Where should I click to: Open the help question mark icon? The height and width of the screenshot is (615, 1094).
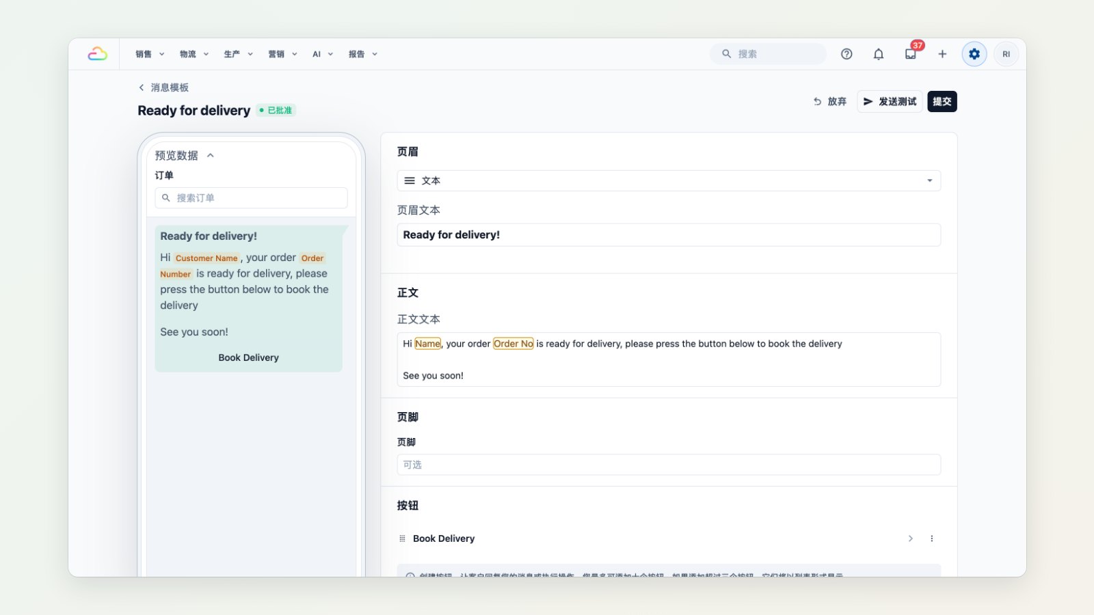click(x=846, y=54)
